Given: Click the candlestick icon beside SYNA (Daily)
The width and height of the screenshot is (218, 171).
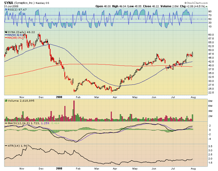Looking at the screenshot, I should (6, 32).
